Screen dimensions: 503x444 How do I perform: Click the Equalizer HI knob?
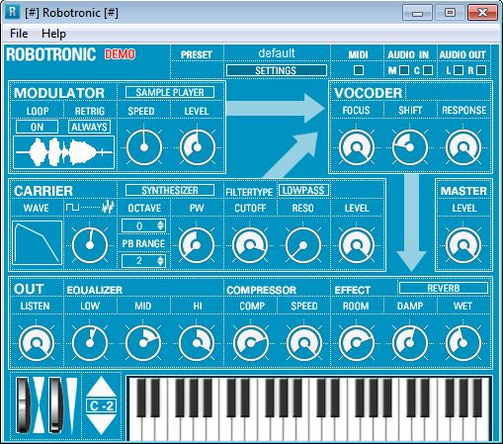(197, 343)
